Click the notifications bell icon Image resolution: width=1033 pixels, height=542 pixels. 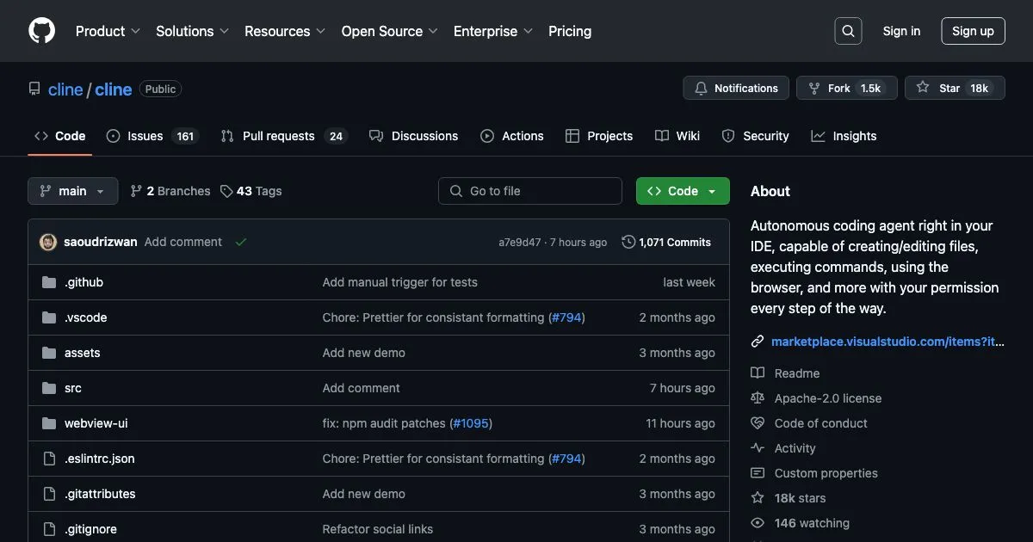click(x=701, y=87)
